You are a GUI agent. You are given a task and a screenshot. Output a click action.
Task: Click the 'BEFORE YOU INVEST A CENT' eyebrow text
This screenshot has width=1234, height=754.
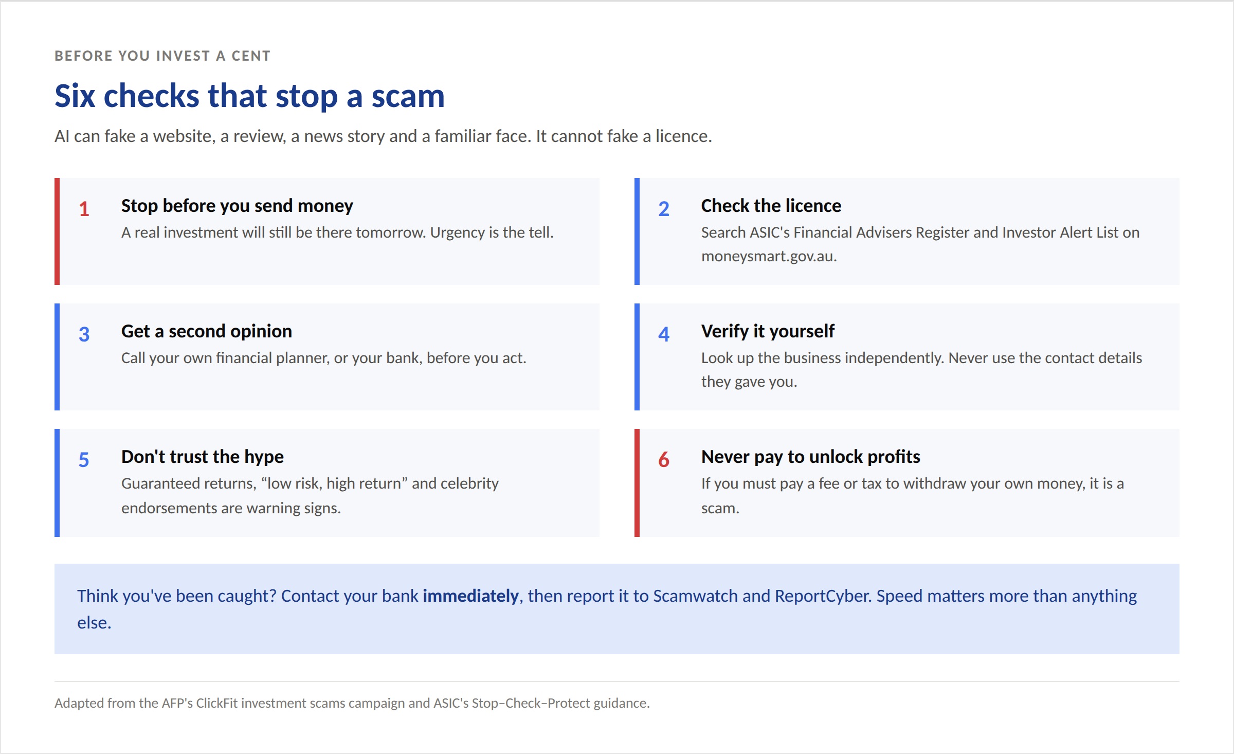(162, 56)
